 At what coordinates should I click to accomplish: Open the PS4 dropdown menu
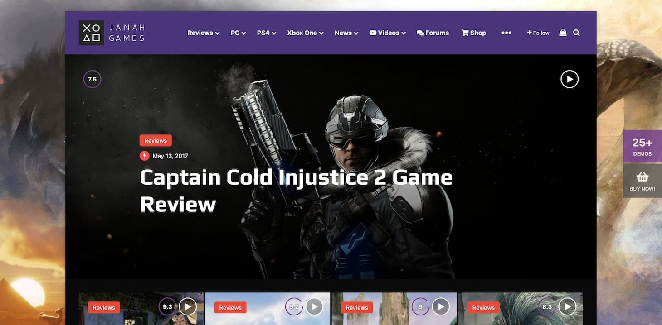pyautogui.click(x=266, y=33)
